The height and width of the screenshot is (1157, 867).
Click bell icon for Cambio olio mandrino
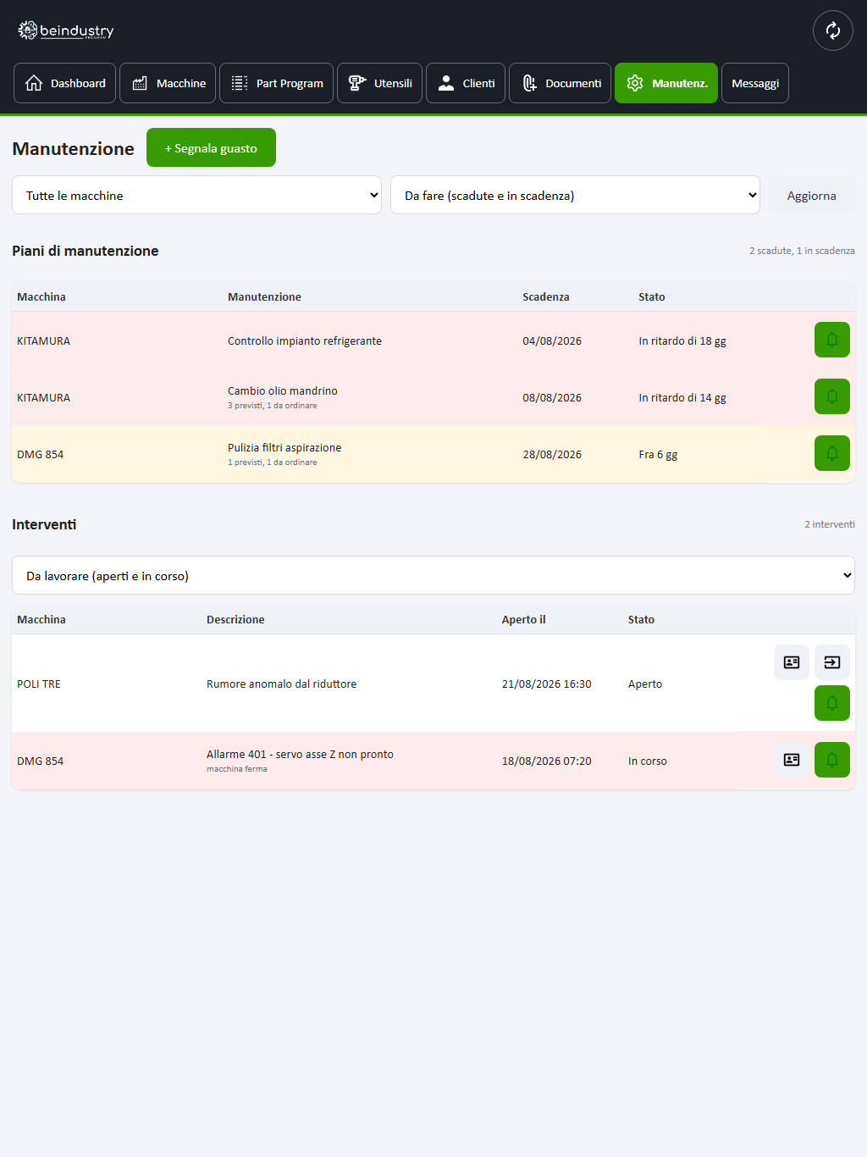tap(832, 396)
